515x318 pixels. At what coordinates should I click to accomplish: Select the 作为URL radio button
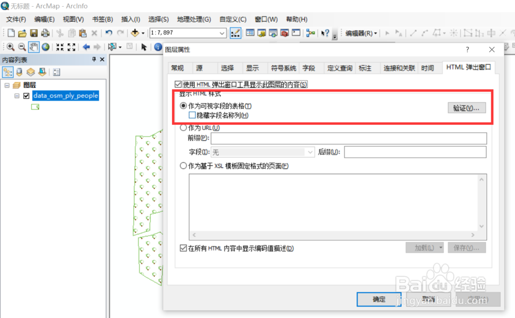point(183,127)
